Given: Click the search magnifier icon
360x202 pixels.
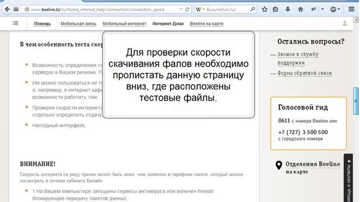Looking at the screenshot, I should [x=253, y=9].
